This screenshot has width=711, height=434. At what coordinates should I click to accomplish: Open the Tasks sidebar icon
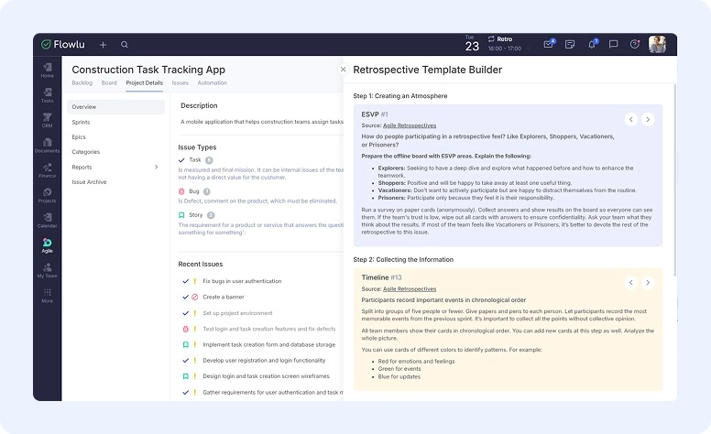click(x=47, y=95)
